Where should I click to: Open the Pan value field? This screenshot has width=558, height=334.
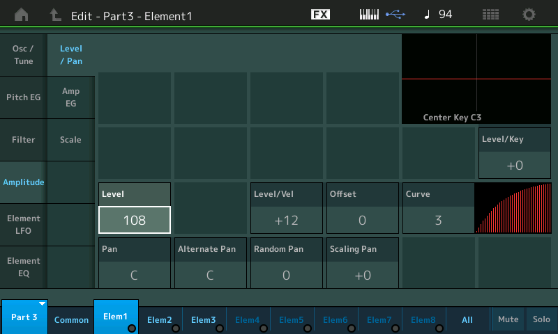134,275
